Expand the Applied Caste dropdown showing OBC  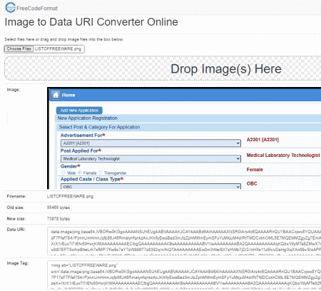point(151,187)
